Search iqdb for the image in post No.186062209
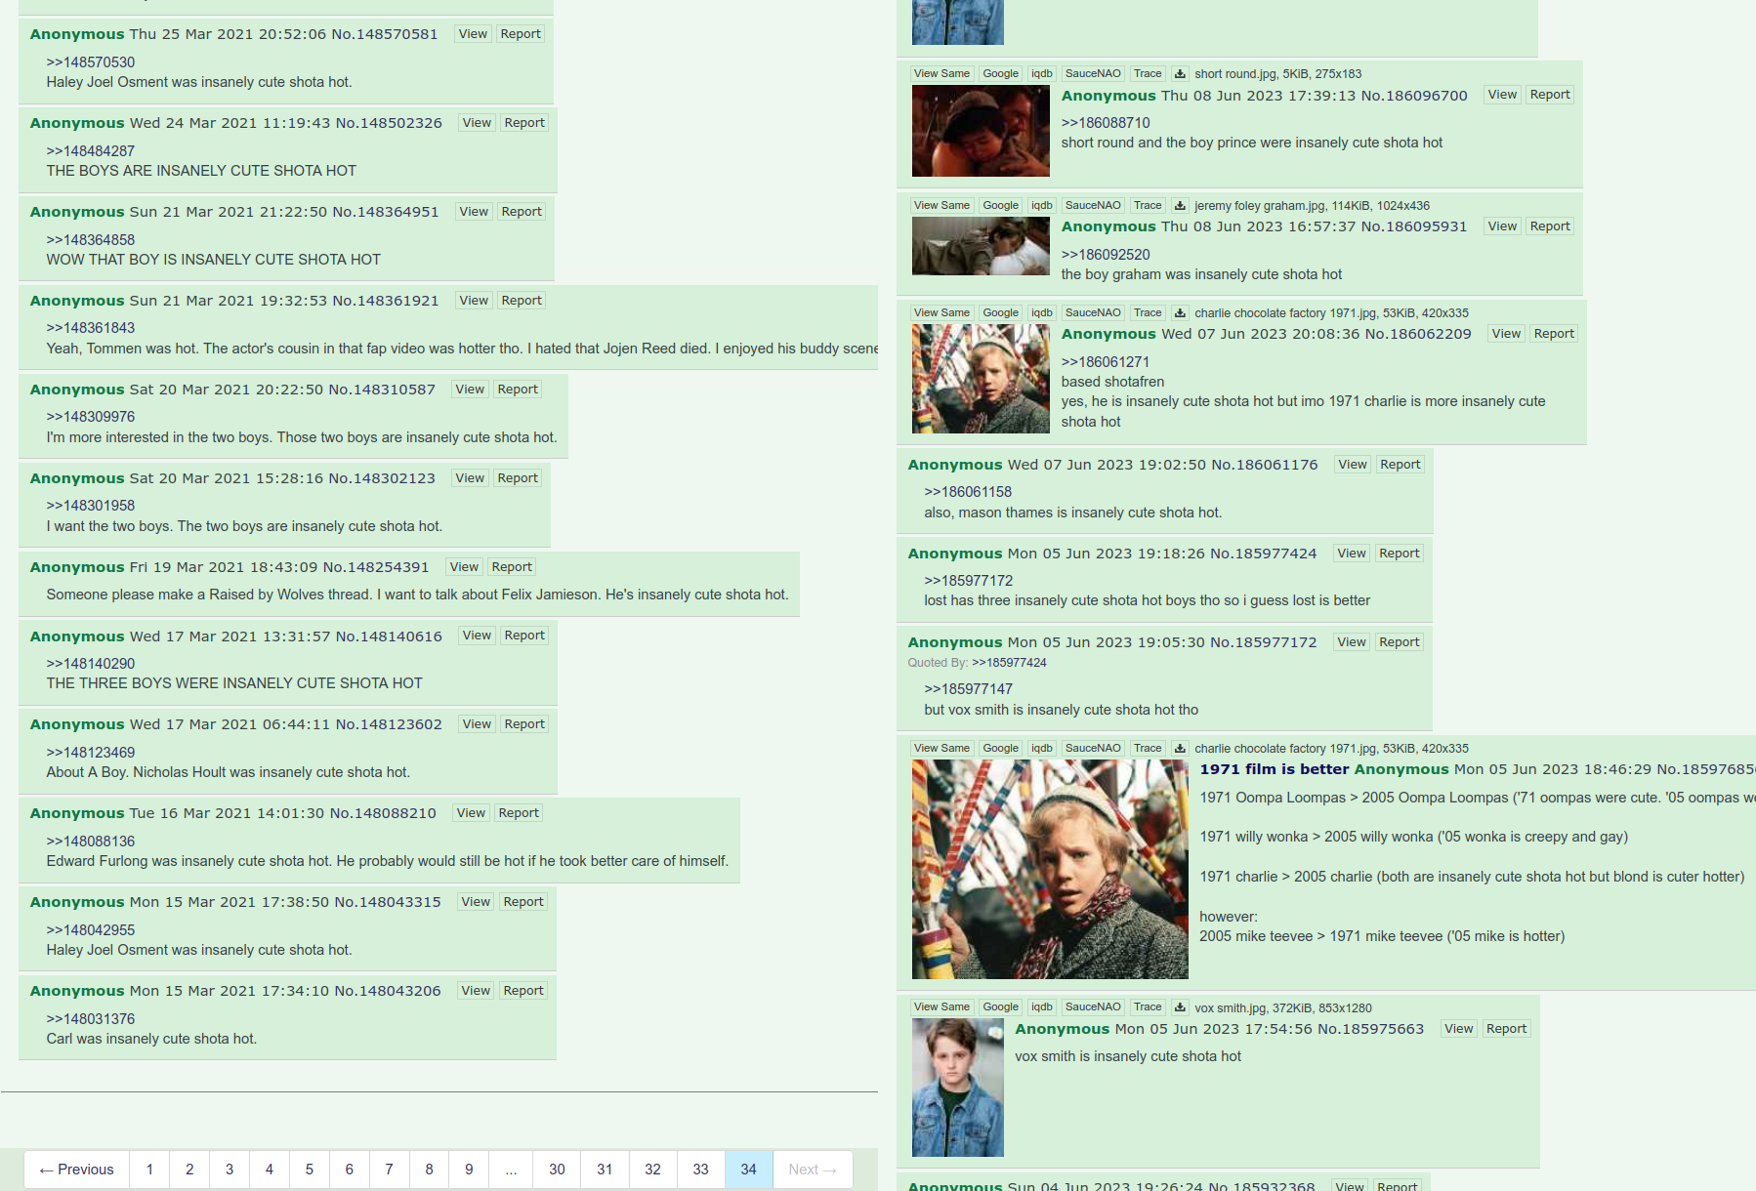This screenshot has height=1191, width=1756. click(x=1042, y=313)
